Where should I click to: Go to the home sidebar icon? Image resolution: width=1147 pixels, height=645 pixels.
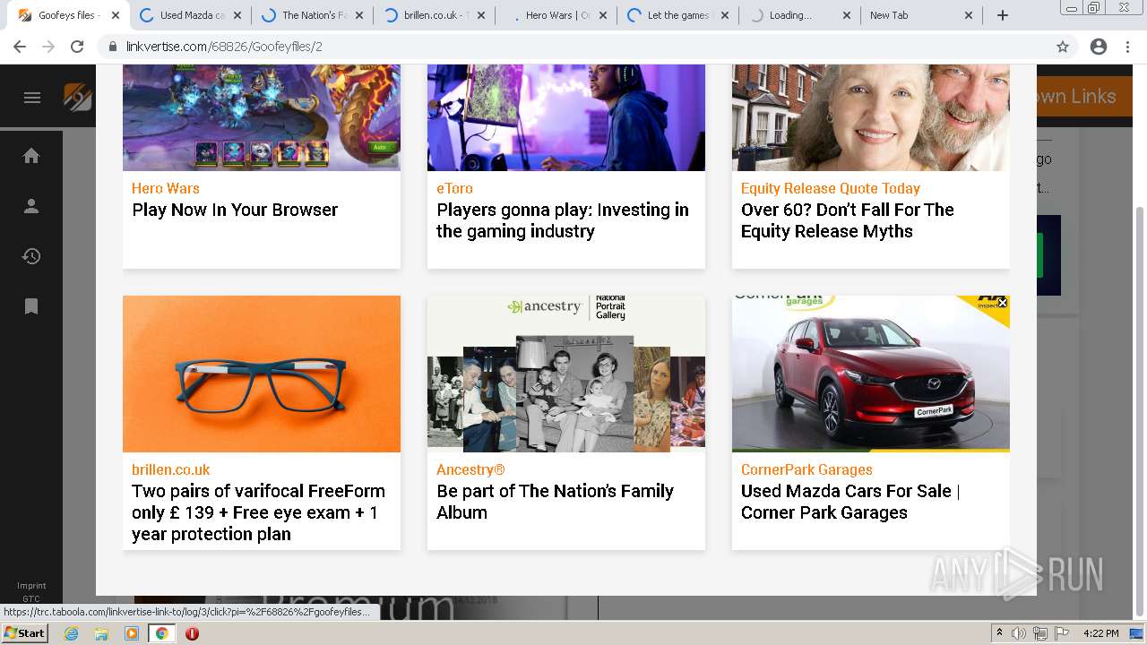(31, 156)
